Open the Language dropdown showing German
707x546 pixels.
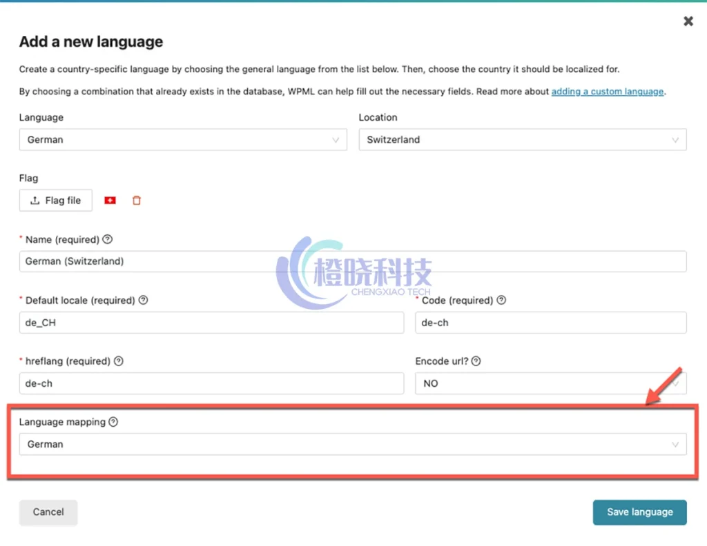tap(183, 140)
